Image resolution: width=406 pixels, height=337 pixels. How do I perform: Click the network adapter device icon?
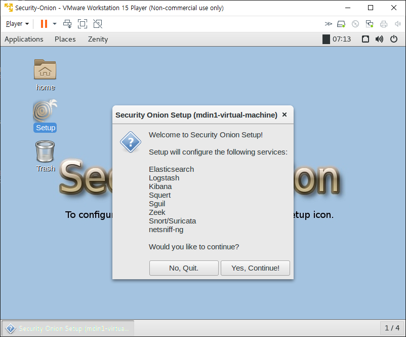(x=370, y=24)
